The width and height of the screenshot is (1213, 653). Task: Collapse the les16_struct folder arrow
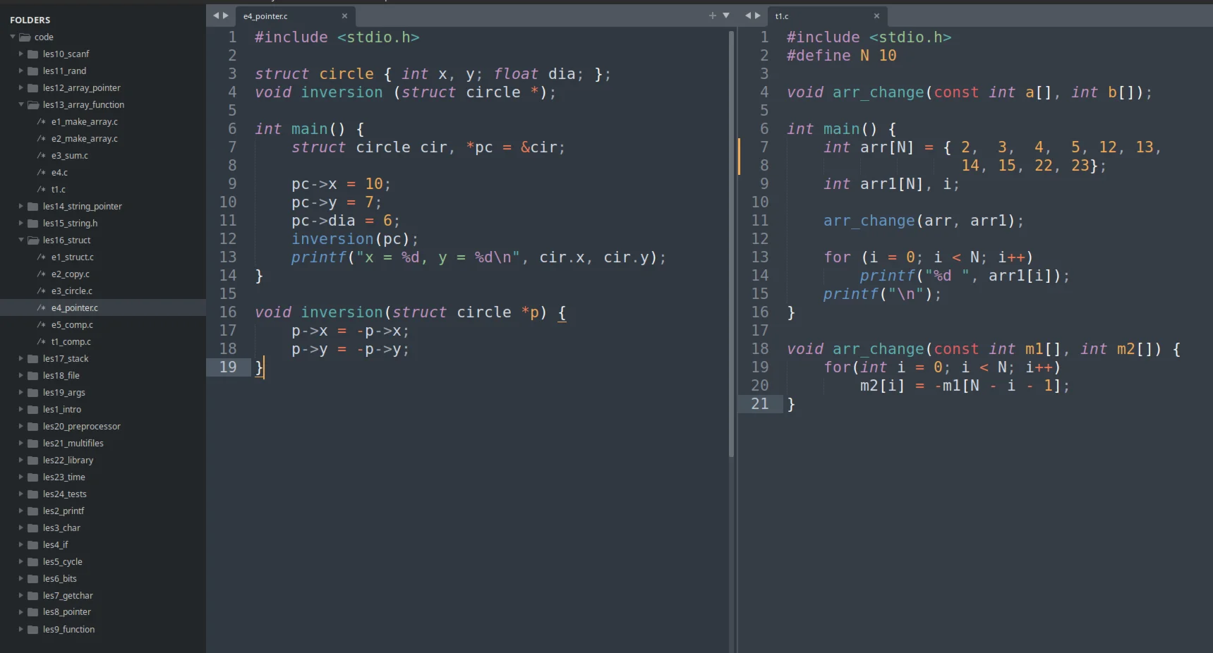21,240
